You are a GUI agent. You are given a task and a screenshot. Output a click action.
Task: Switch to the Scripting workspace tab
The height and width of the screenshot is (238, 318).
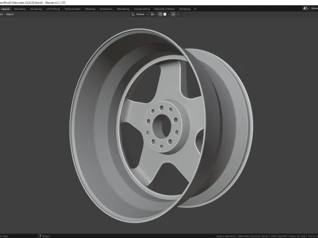coord(185,9)
